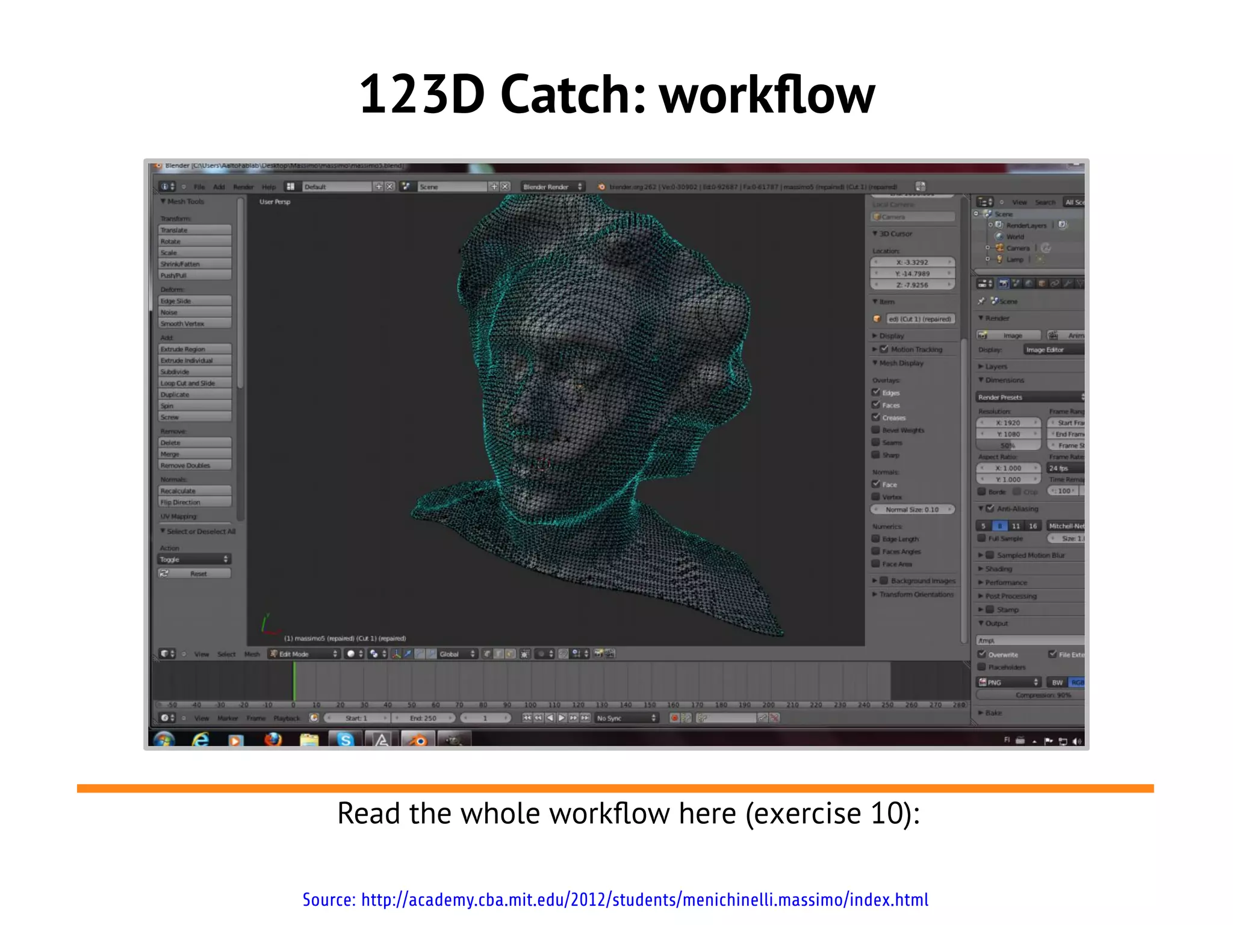
Task: Select the translate manipulator arrow icon
Action: click(x=408, y=654)
